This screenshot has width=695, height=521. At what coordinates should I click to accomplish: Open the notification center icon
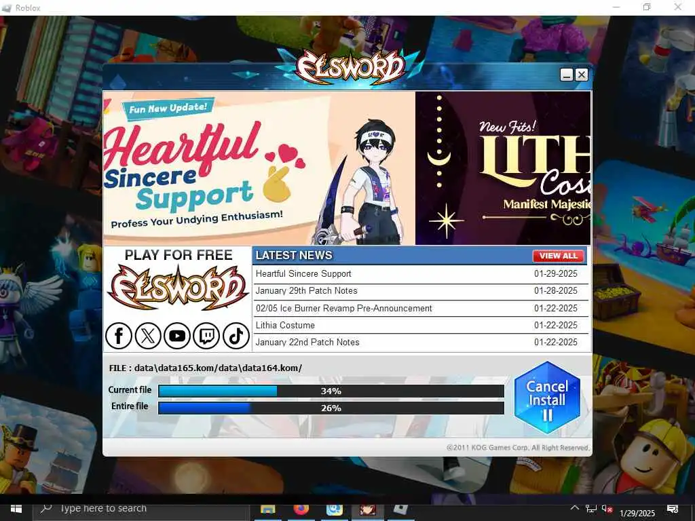click(x=673, y=509)
